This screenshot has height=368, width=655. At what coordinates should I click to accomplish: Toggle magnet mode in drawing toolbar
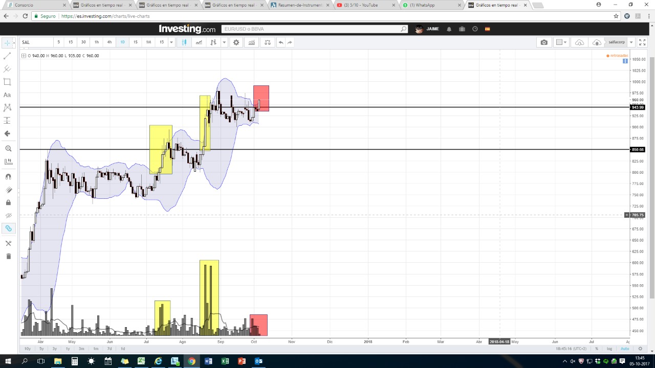[x=8, y=177]
